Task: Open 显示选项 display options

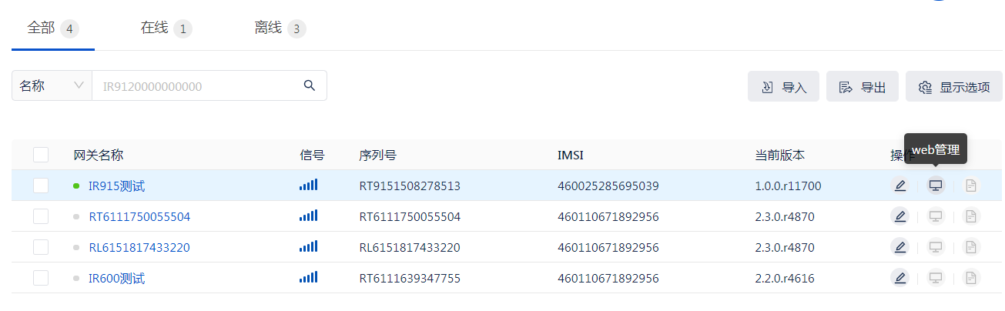Action: click(x=953, y=87)
